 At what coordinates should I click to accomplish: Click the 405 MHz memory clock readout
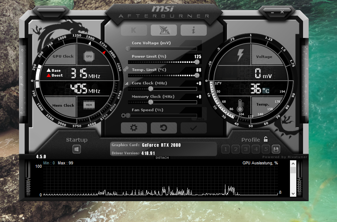(85, 89)
